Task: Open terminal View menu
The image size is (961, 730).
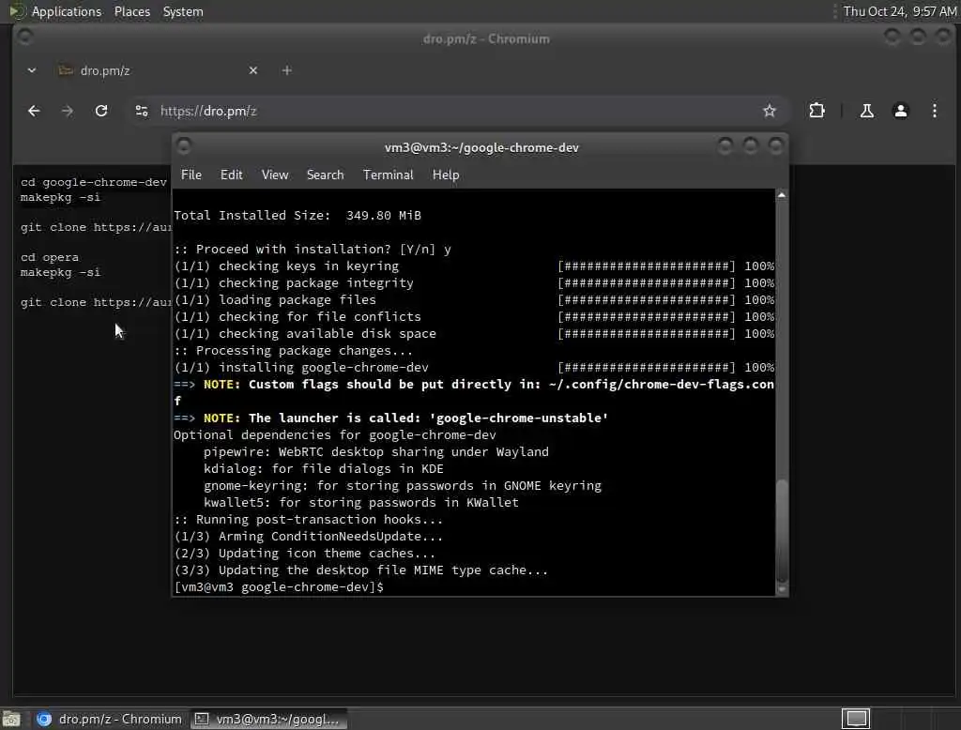Action: coord(275,175)
